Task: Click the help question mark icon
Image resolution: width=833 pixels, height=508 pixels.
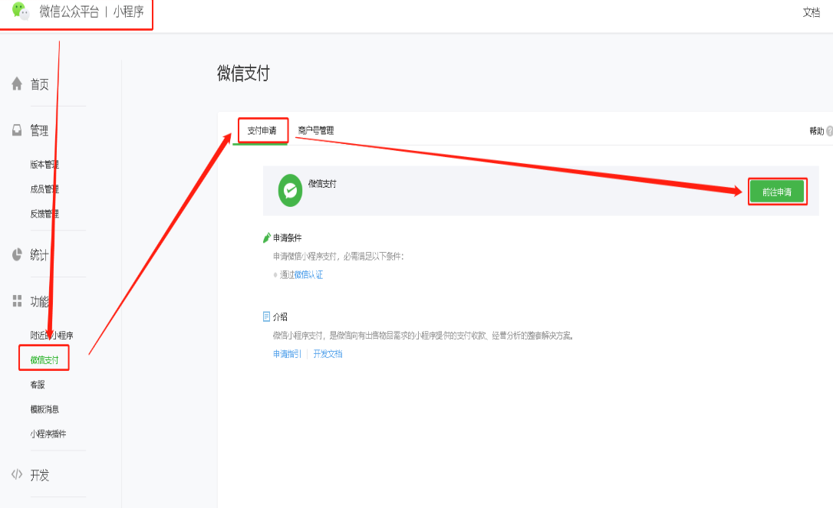Action: click(x=829, y=131)
